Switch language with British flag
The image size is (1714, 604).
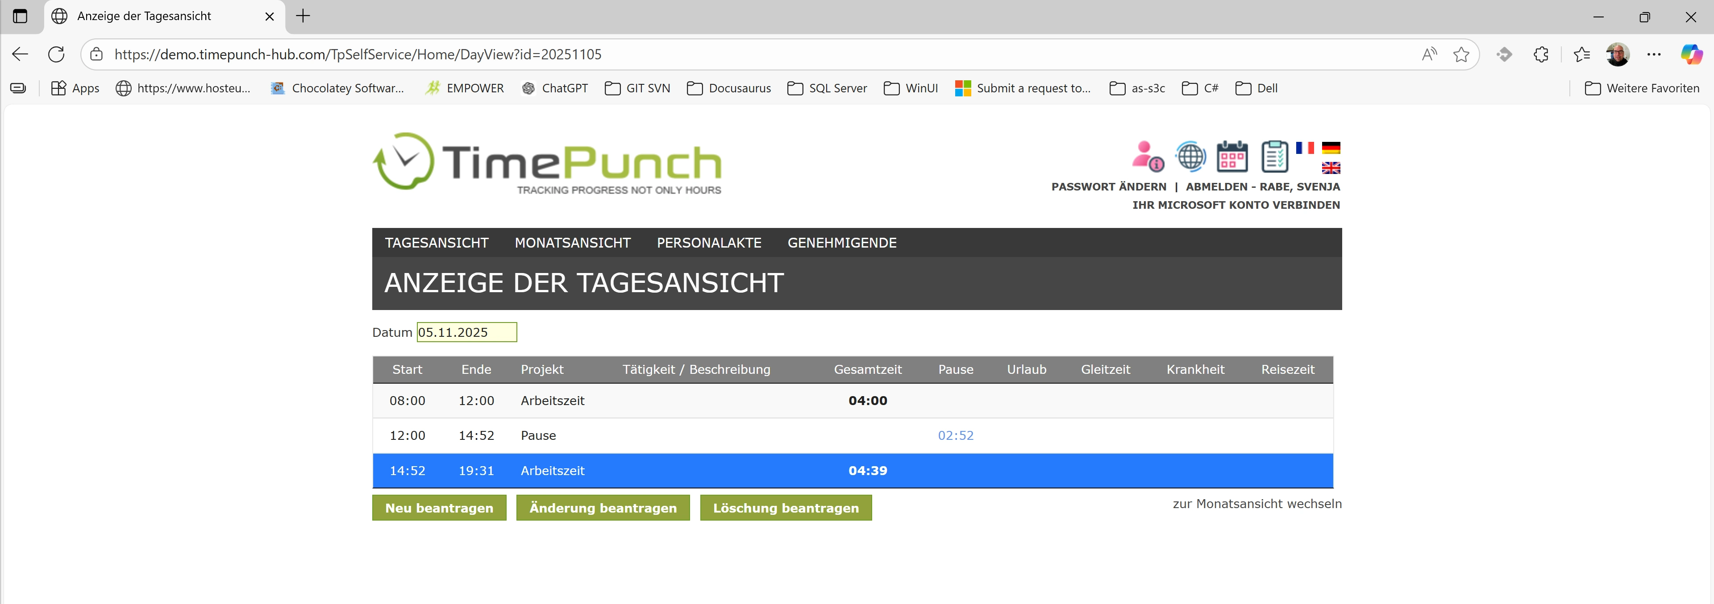click(1331, 168)
